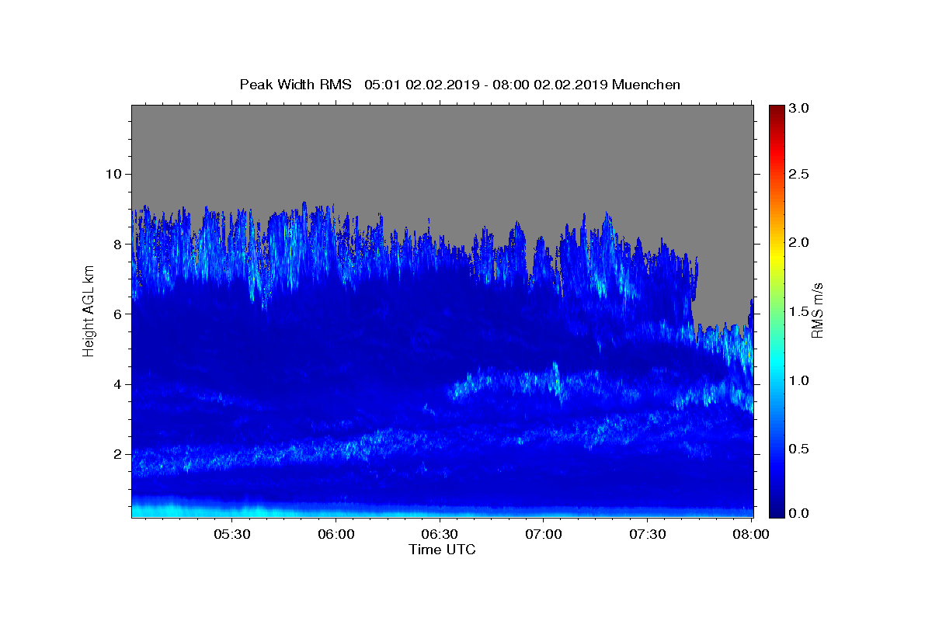Click the height tick label 8

pyautogui.click(x=118, y=244)
